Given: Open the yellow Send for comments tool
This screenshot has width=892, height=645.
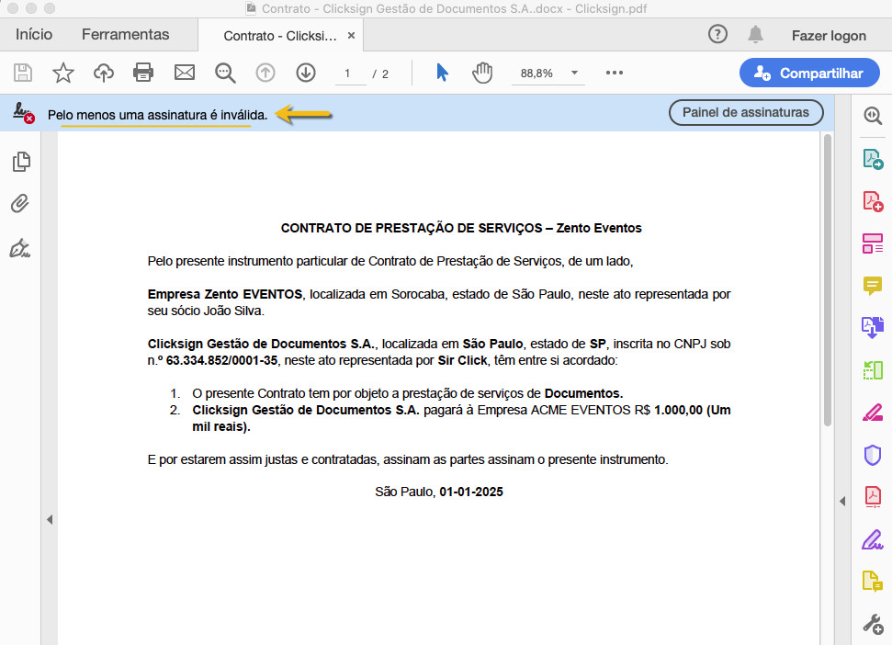Looking at the screenshot, I should (x=873, y=582).
